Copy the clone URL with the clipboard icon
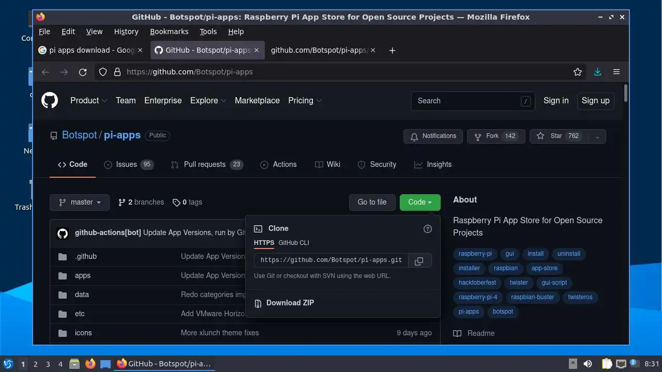The width and height of the screenshot is (662, 372). click(419, 260)
